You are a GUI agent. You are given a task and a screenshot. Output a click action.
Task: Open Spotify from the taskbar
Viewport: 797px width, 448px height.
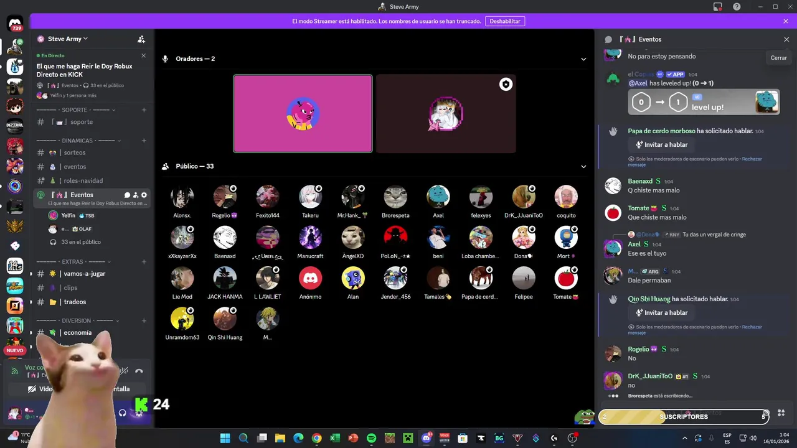pyautogui.click(x=372, y=438)
